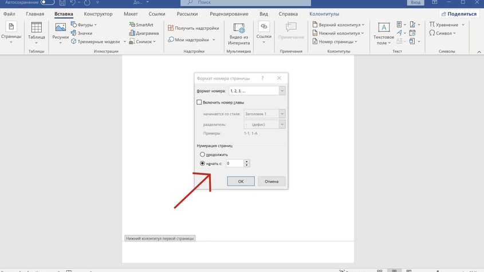484x272 pixels.
Task: Expand Верхний колонтитул dropdown
Action: click(x=315, y=25)
